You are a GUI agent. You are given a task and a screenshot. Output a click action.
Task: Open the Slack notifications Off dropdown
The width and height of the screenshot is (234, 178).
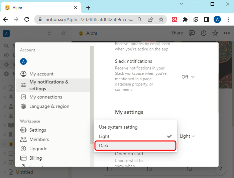pyautogui.click(x=188, y=77)
